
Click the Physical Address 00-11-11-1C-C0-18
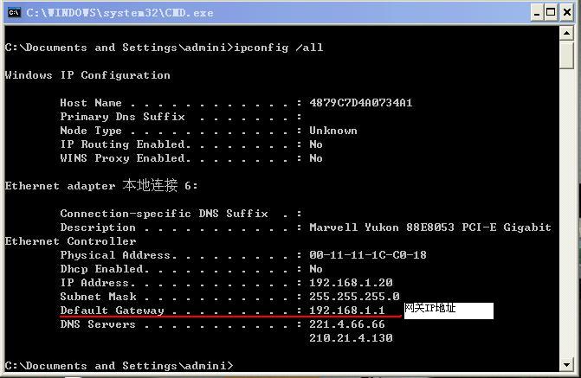(x=367, y=255)
